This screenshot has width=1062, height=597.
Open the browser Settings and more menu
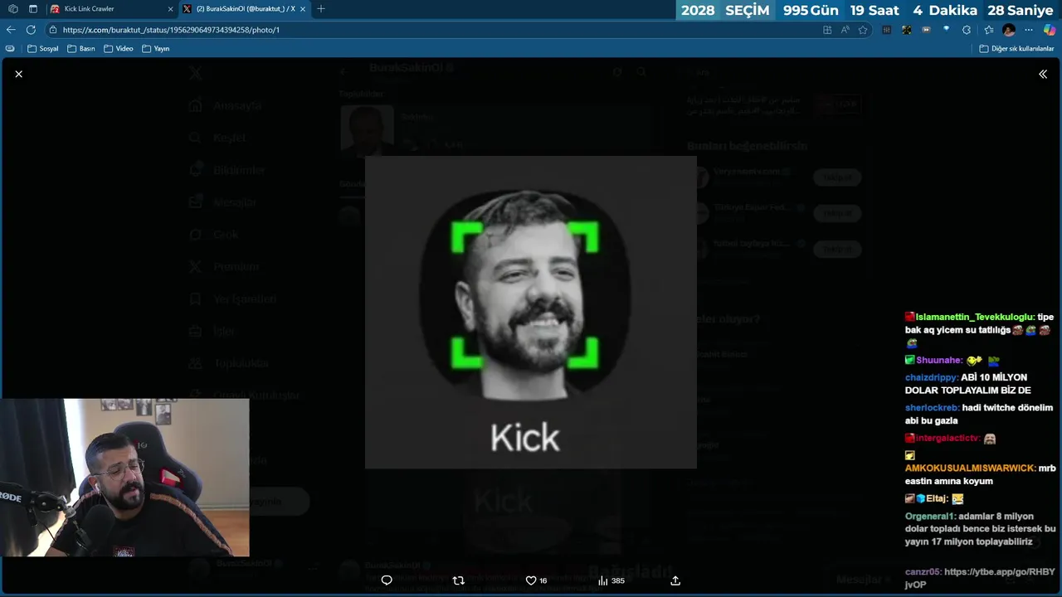click(x=1030, y=30)
